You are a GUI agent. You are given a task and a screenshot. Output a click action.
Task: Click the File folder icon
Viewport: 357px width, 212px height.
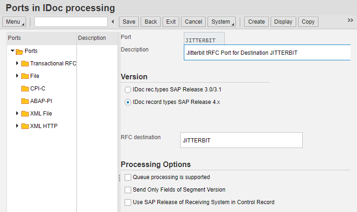tap(25, 76)
